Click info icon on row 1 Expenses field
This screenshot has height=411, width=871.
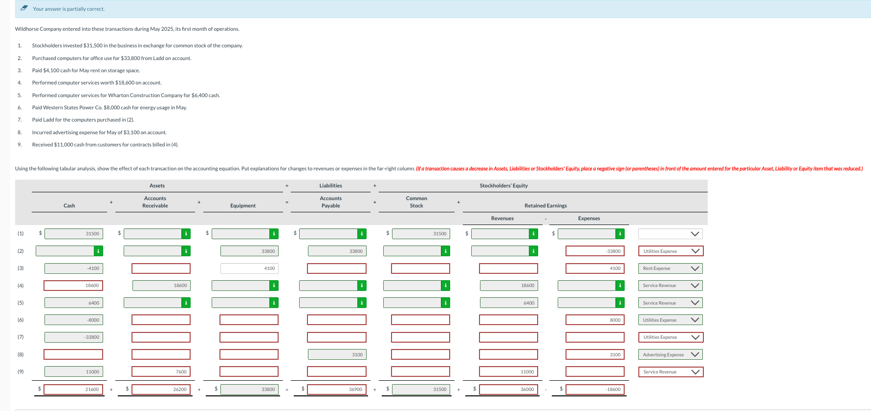(x=620, y=234)
